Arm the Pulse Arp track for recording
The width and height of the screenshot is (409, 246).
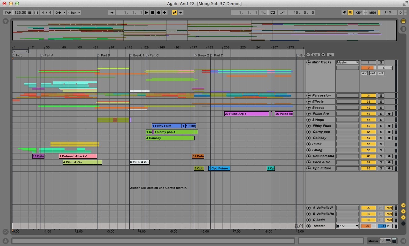(x=389, y=114)
